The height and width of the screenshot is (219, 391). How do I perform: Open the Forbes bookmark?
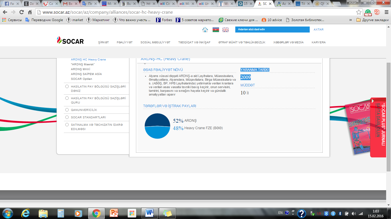pyautogui.click(x=164, y=20)
